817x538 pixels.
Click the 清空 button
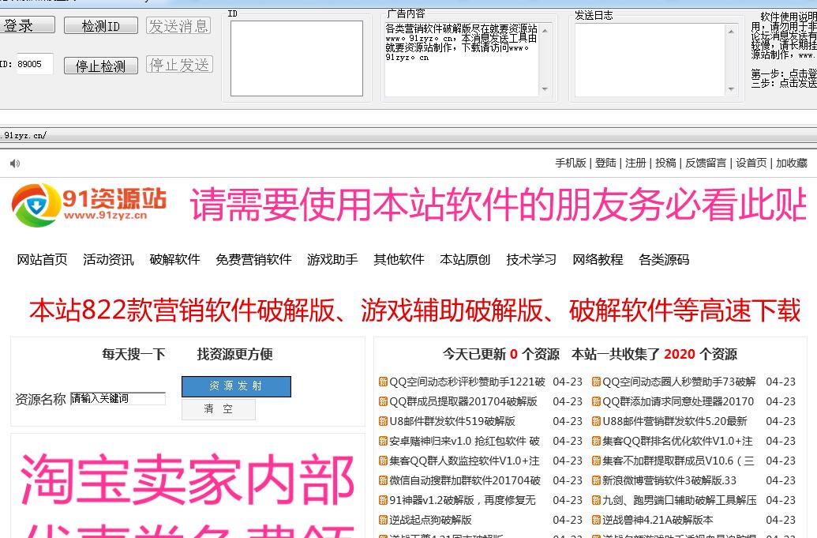pyautogui.click(x=219, y=408)
